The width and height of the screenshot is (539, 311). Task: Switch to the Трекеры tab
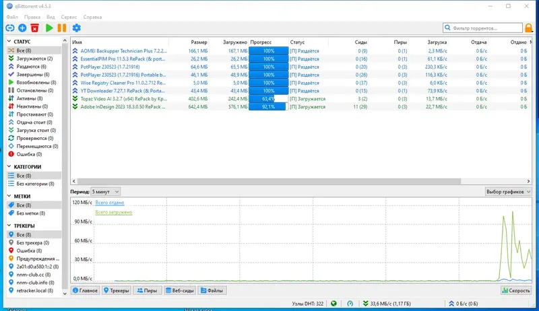tap(117, 290)
